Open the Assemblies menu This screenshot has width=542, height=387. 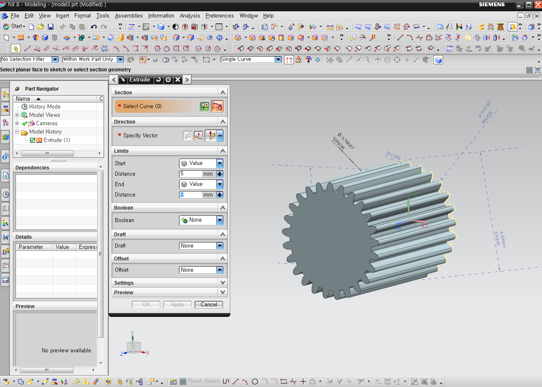point(129,15)
